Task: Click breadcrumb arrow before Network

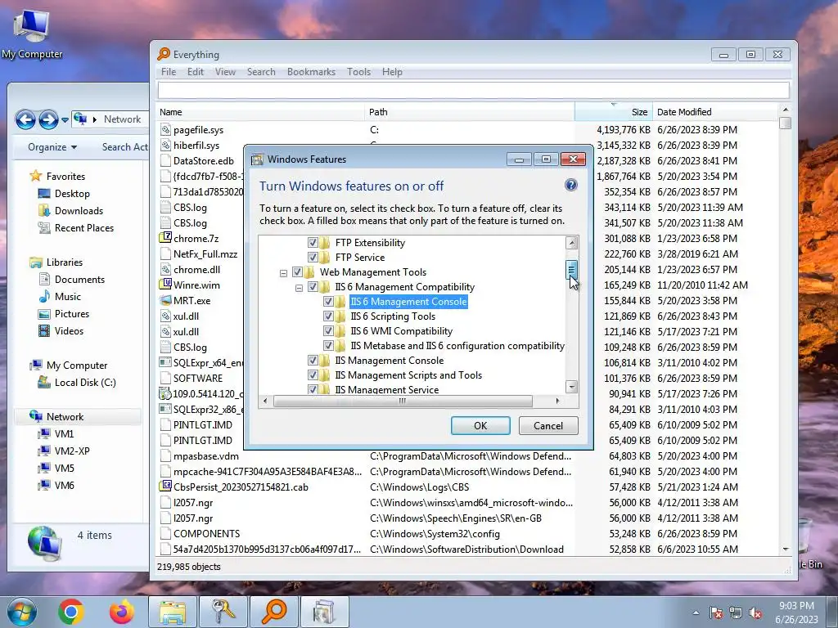Action: point(95,119)
